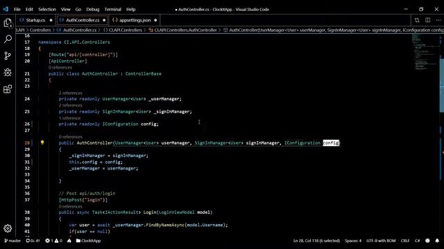Click '2 references' above _userManager field
This screenshot has height=249, width=444.
click(70, 93)
